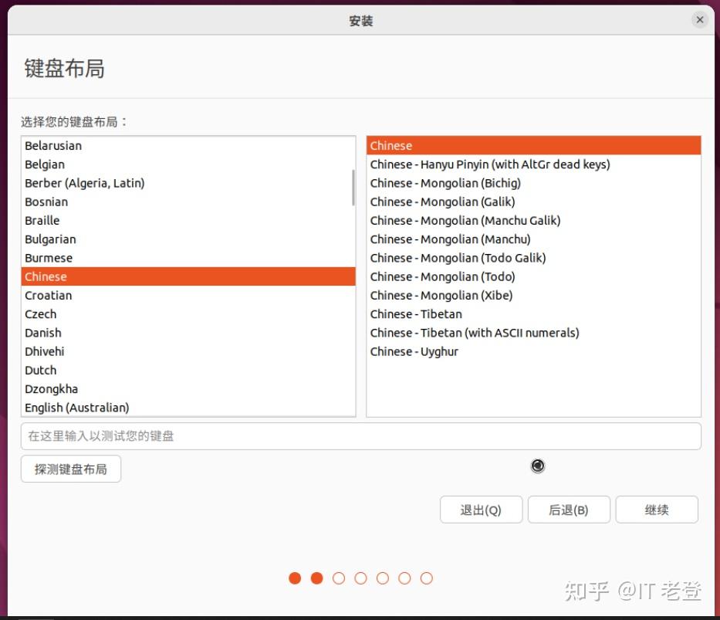Choose Chinese - Hanyu Pinyin (with AltGr dead keys)
720x620 pixels.
coord(489,164)
